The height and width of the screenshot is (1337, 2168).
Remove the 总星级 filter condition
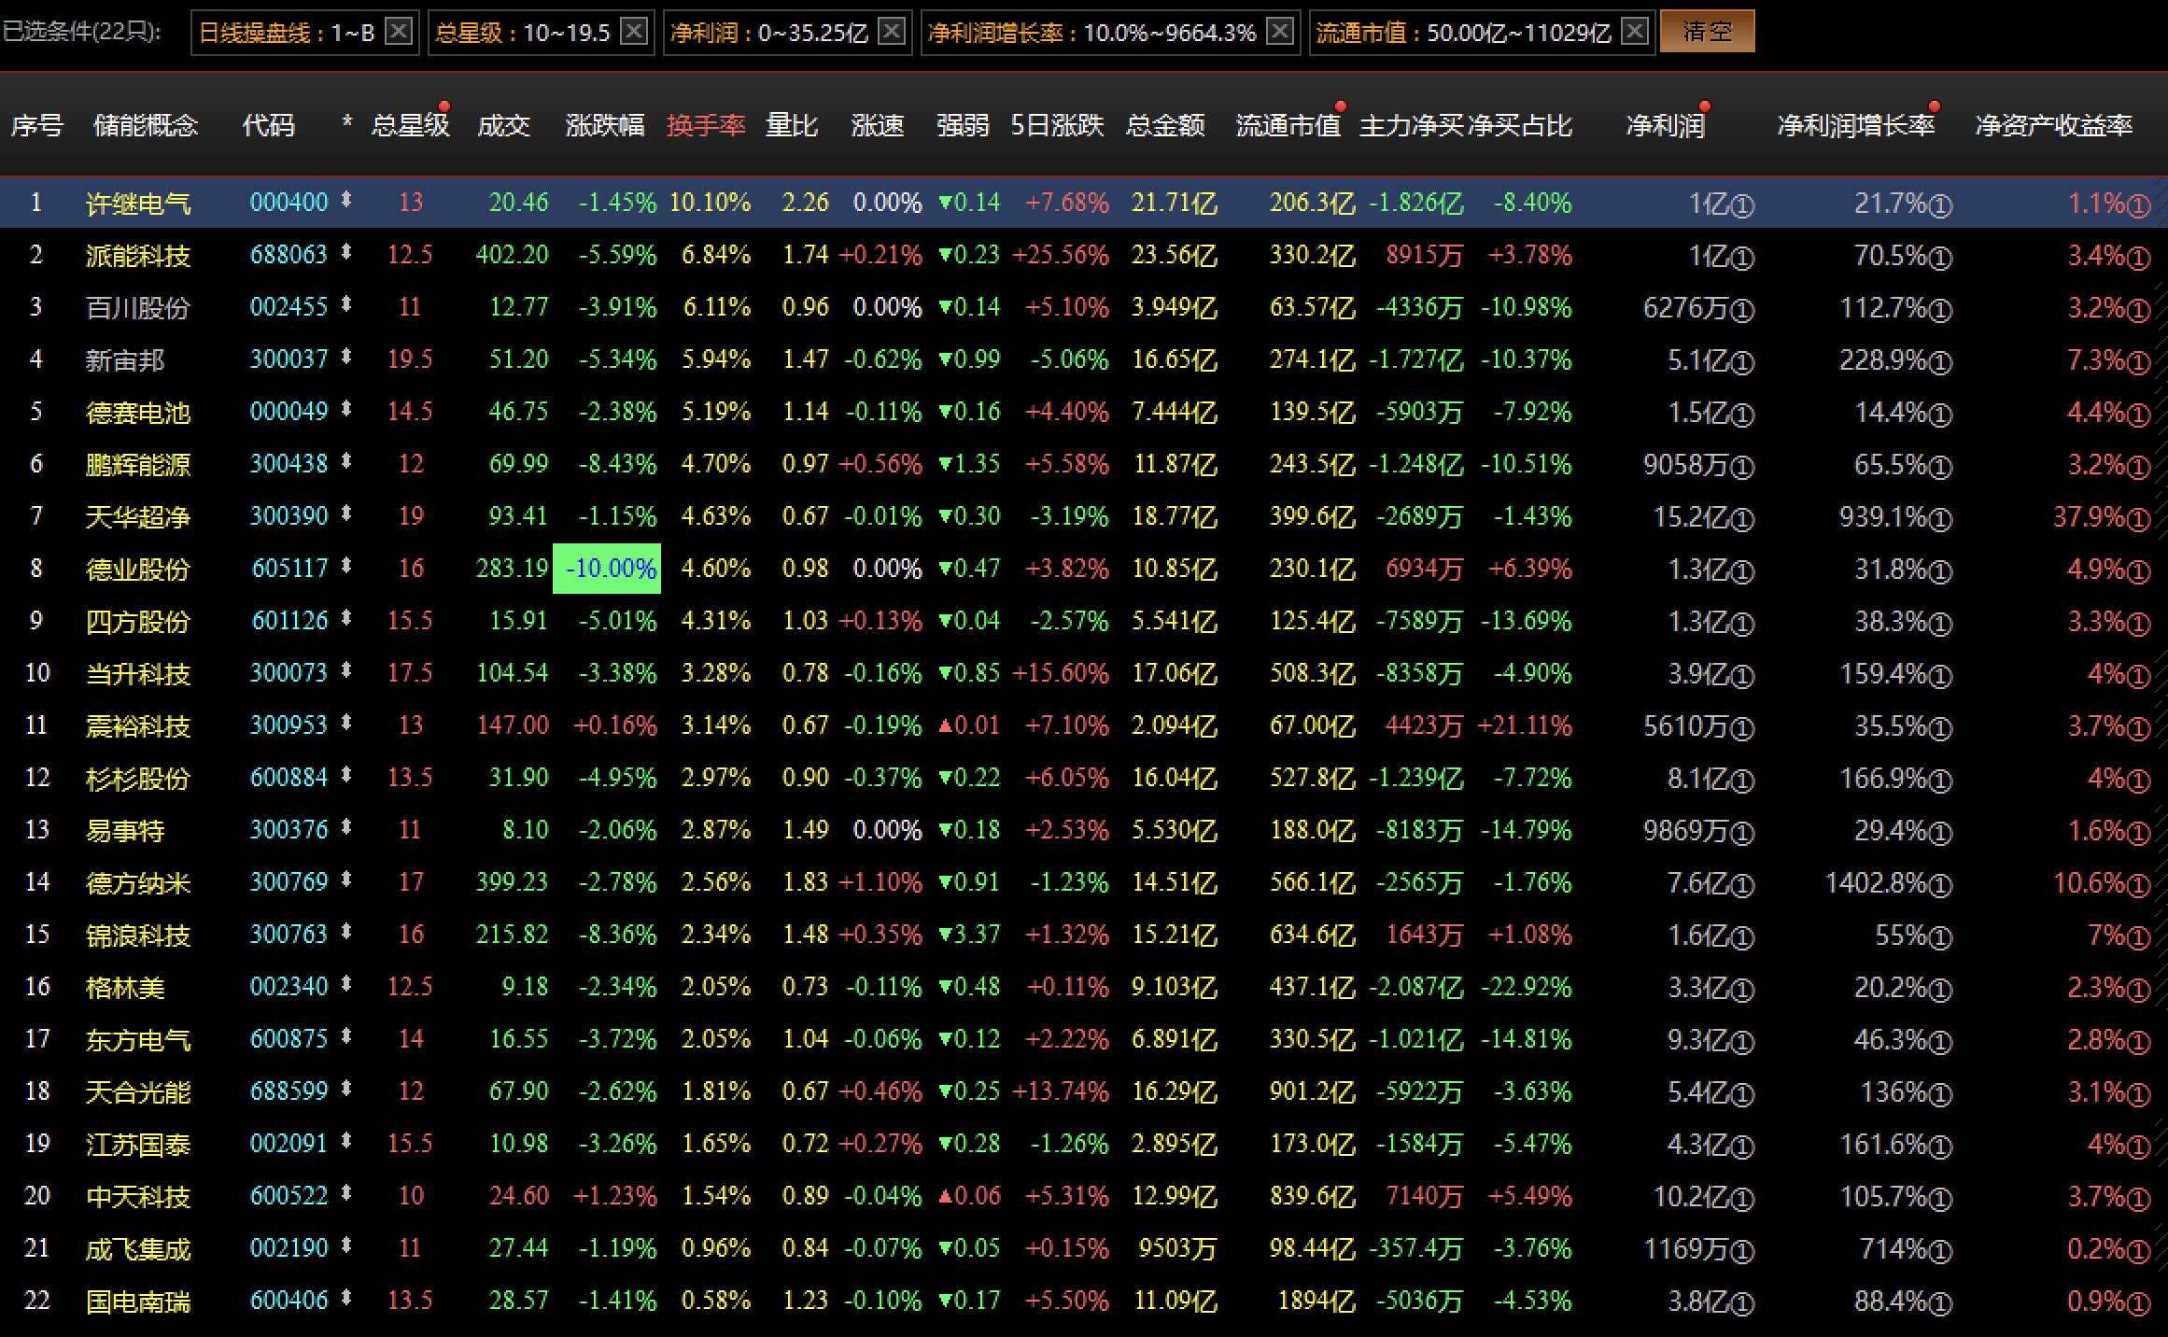[634, 32]
